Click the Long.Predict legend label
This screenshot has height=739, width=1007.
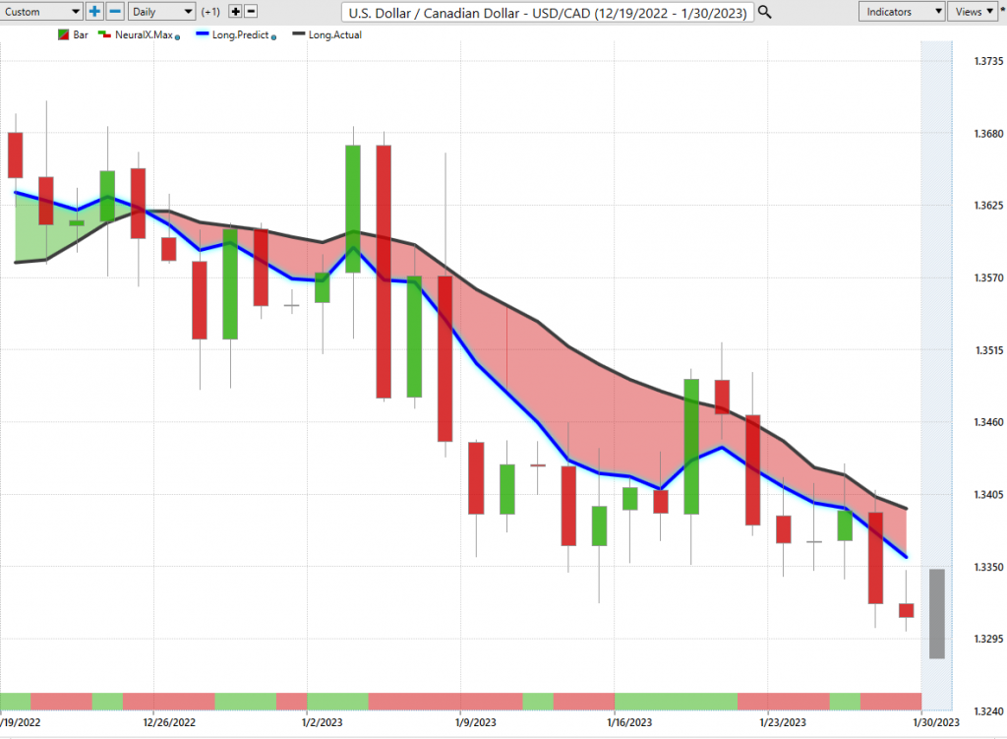[240, 34]
